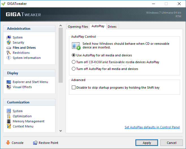Open the Visual Effects label
Viewport: 186px width, 149px height.
point(22,87)
